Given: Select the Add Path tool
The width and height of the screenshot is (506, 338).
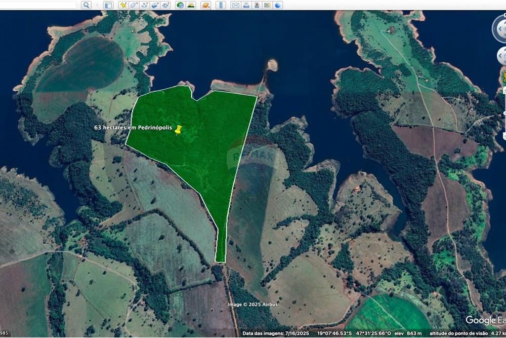Looking at the screenshot, I should tap(144, 5).
